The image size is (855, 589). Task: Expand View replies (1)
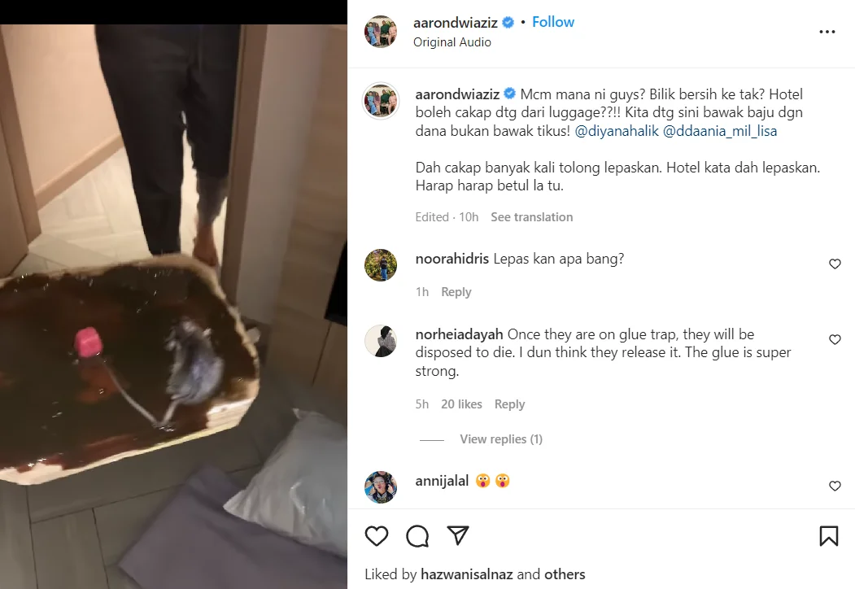[501, 439]
